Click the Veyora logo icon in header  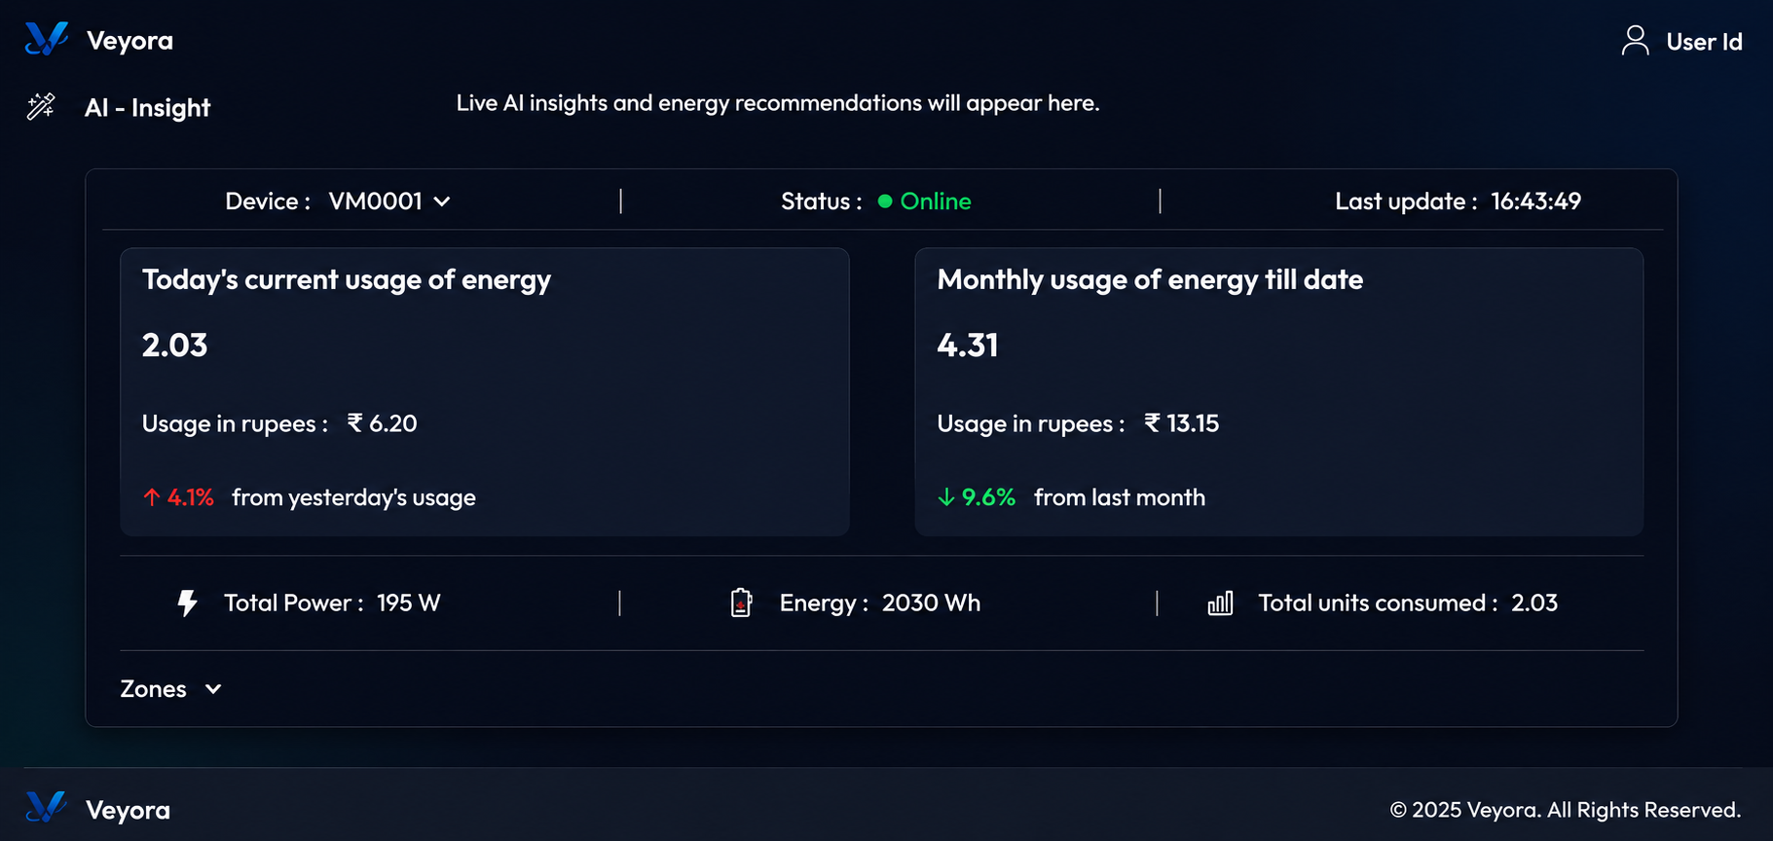[47, 39]
